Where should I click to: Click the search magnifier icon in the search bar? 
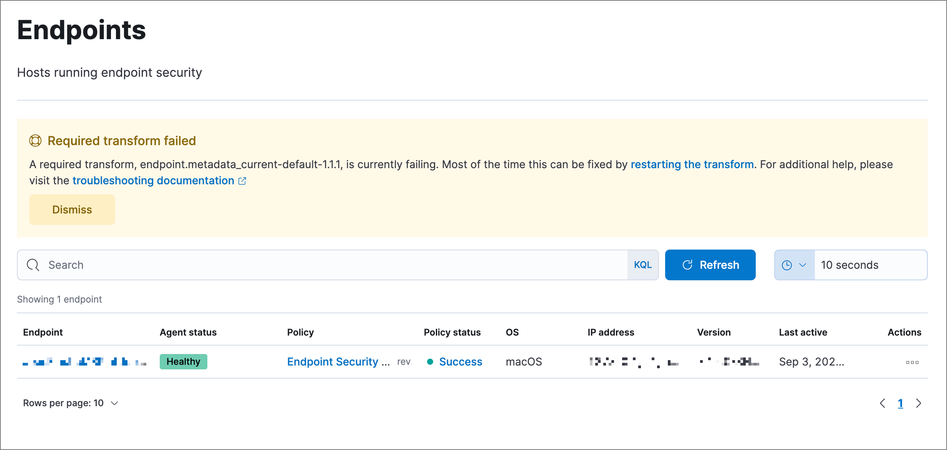coord(33,265)
